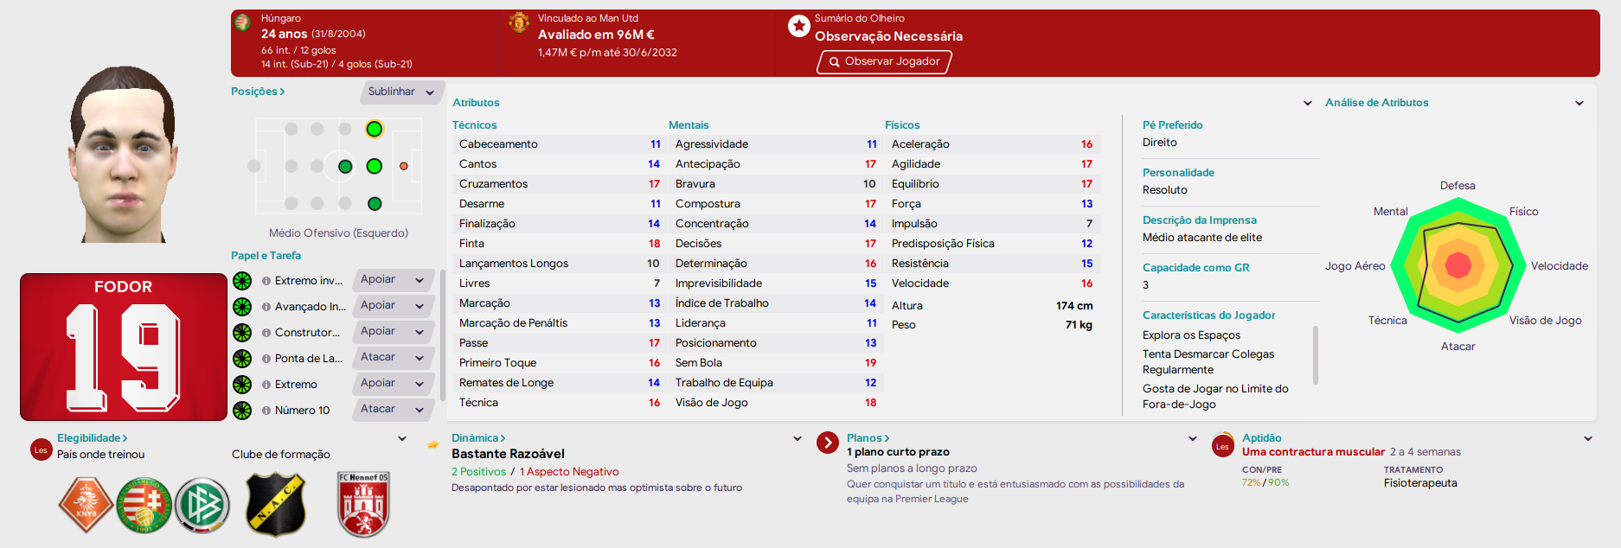1621x548 pixels.
Task: Click the FC Hennef 05 crest
Action: [x=363, y=505]
